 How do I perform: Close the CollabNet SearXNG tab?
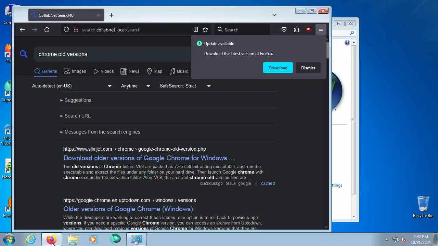(x=99, y=15)
